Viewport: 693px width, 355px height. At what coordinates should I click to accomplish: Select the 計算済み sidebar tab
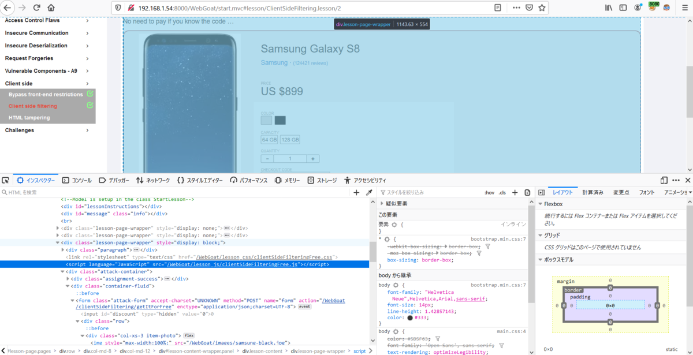coord(593,192)
